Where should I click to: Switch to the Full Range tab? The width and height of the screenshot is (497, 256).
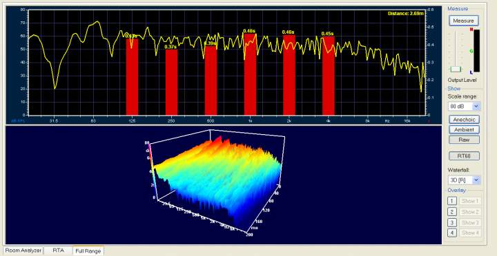click(88, 251)
